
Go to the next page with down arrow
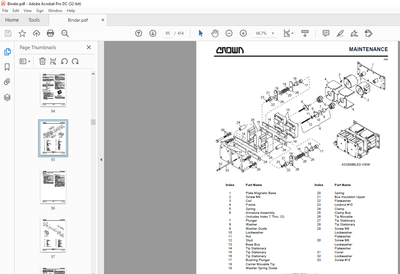click(x=153, y=33)
